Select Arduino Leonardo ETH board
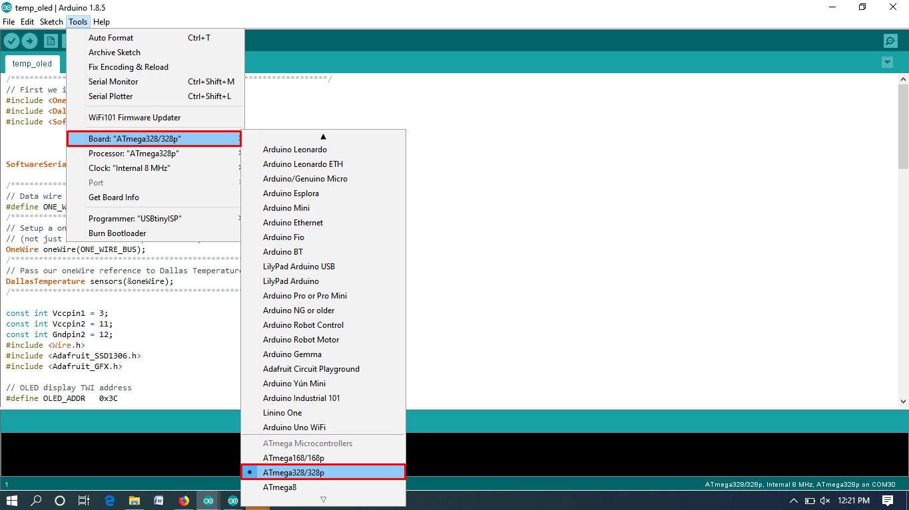The image size is (909, 510). point(323,164)
